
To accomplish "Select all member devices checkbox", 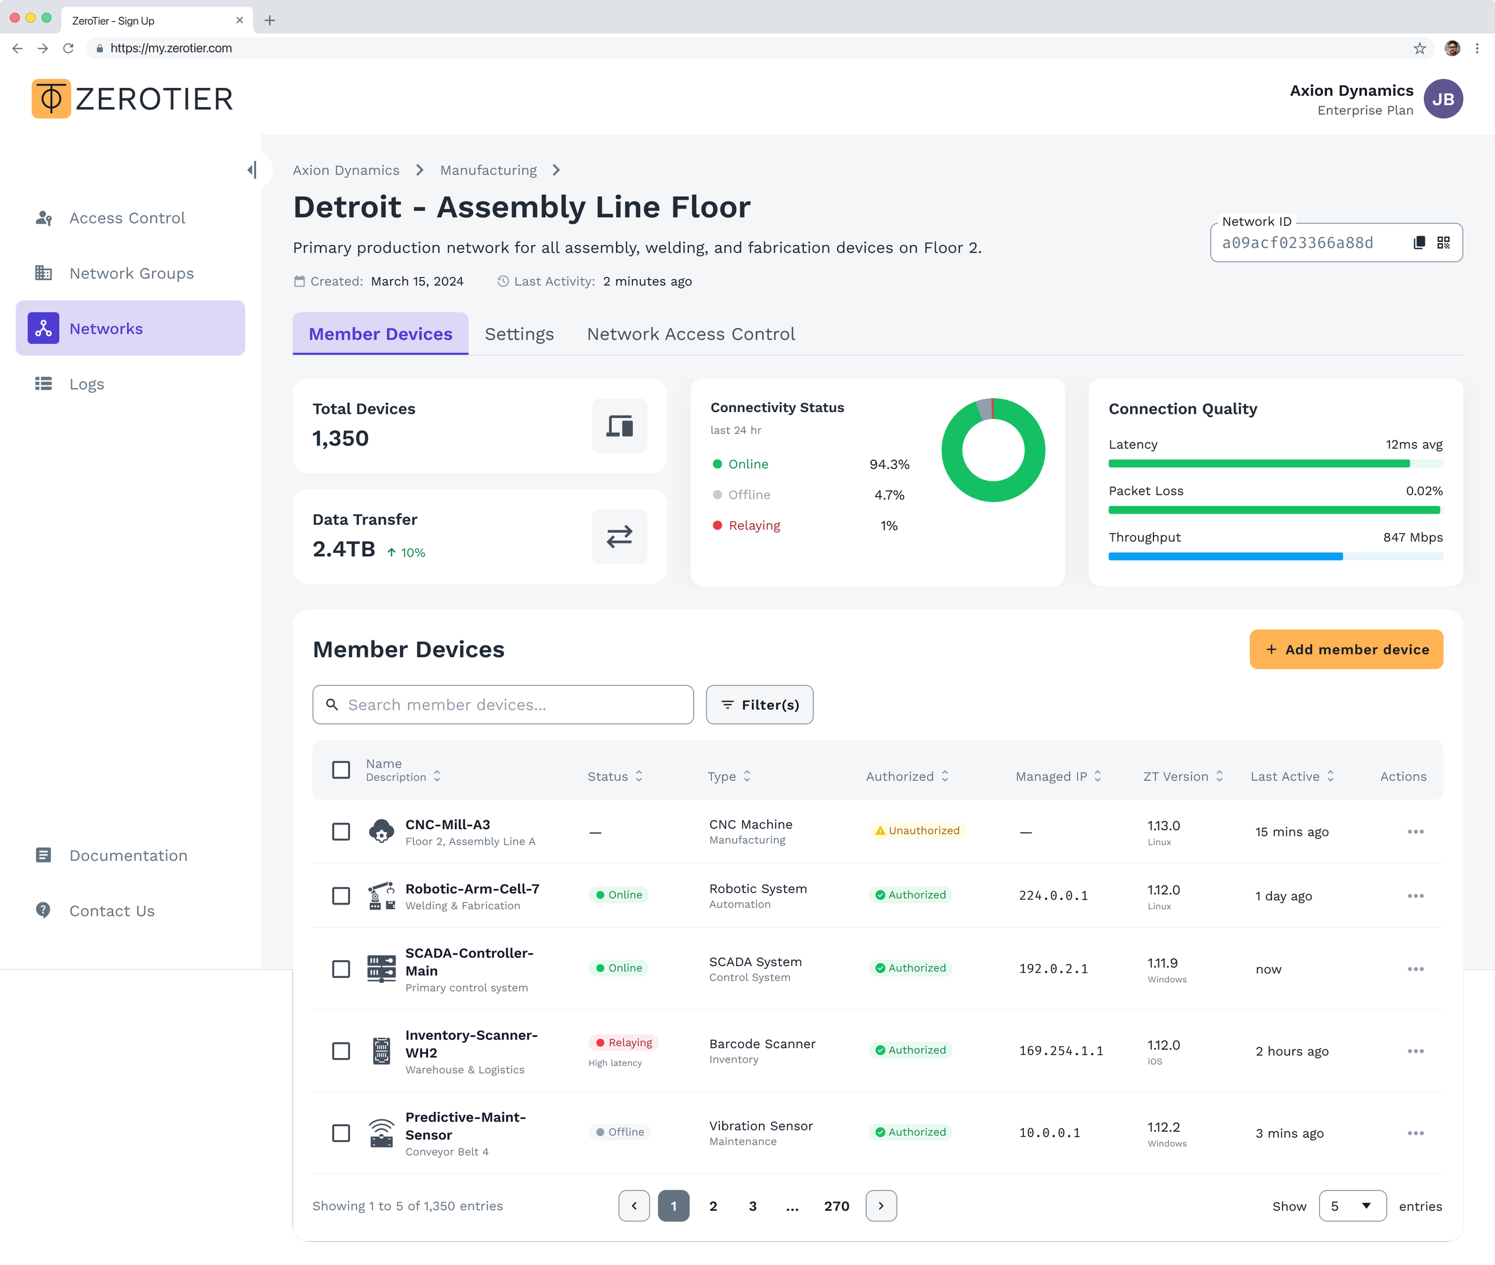I will point(341,769).
